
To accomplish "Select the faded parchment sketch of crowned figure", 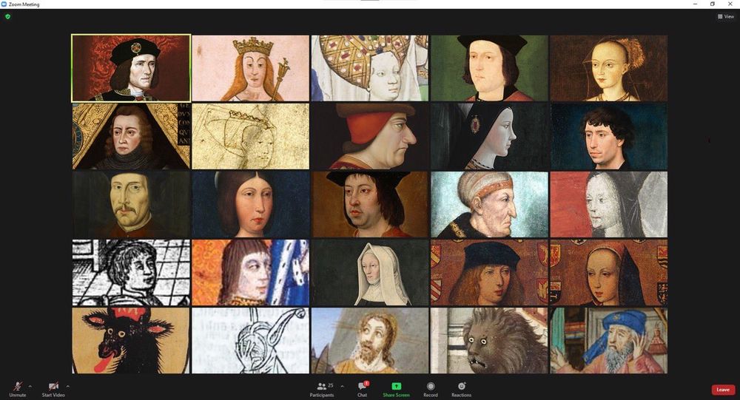I will (x=251, y=136).
